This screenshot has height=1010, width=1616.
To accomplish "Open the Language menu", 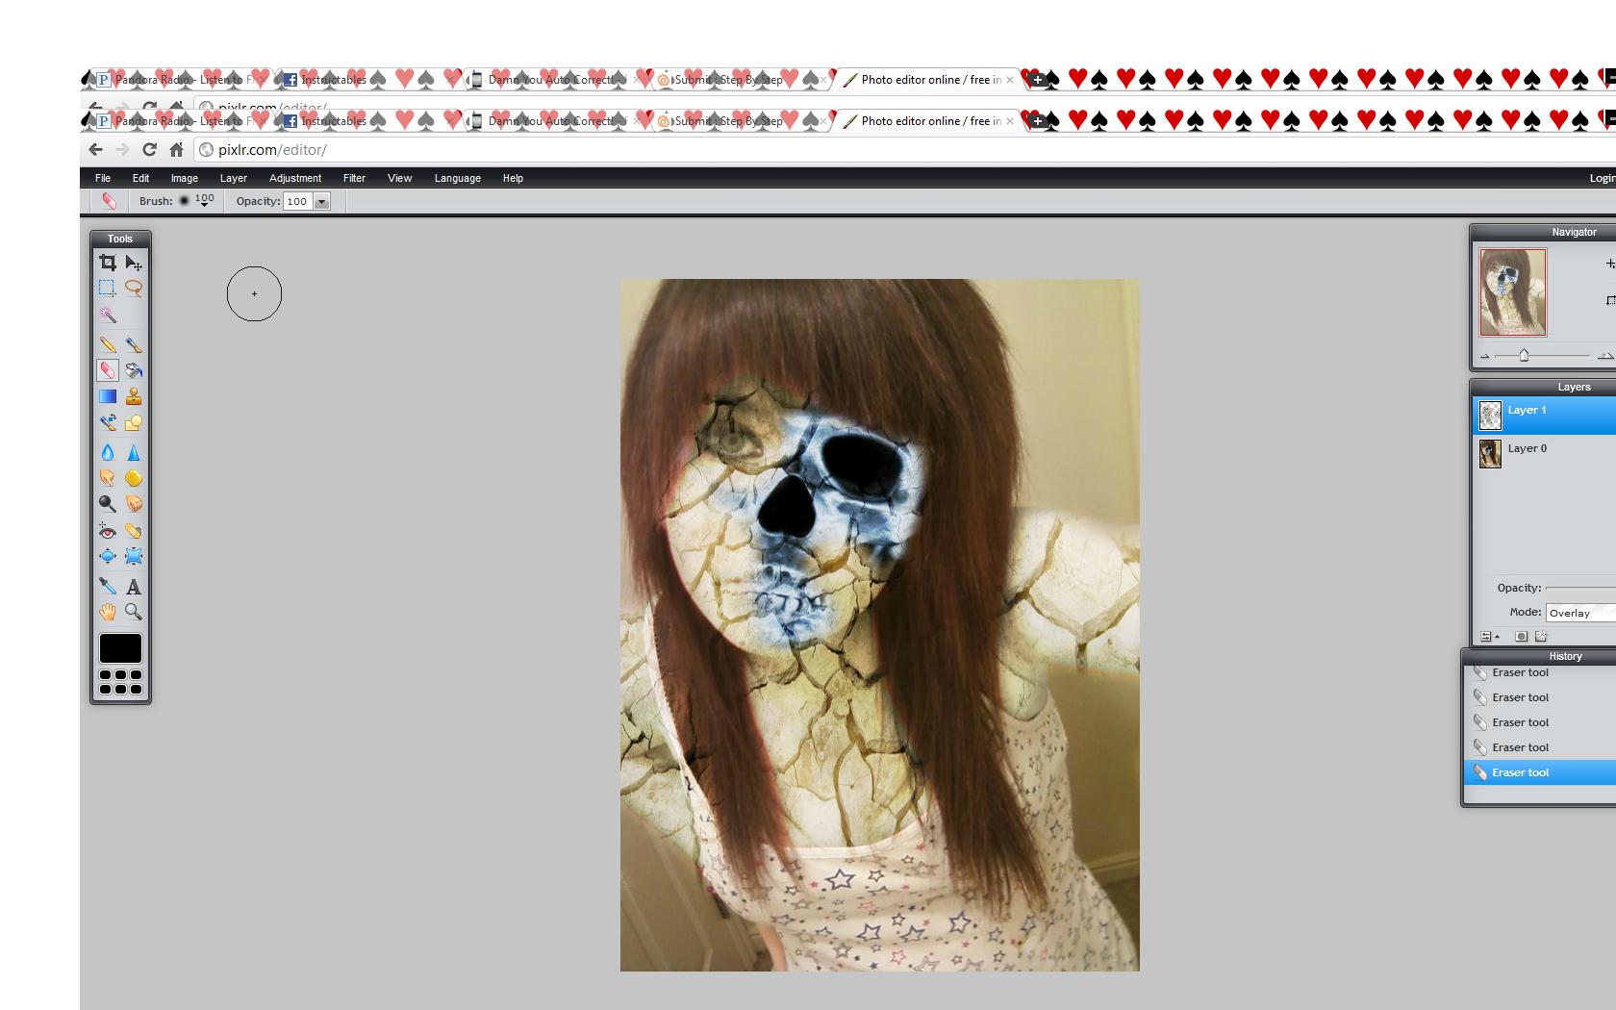I will [x=458, y=178].
